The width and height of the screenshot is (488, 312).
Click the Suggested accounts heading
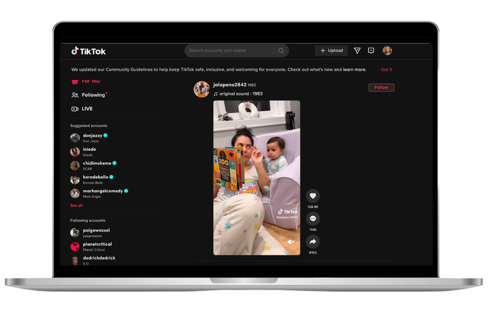tap(89, 126)
